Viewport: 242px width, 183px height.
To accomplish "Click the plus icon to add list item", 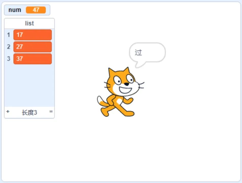I will coord(8,111).
